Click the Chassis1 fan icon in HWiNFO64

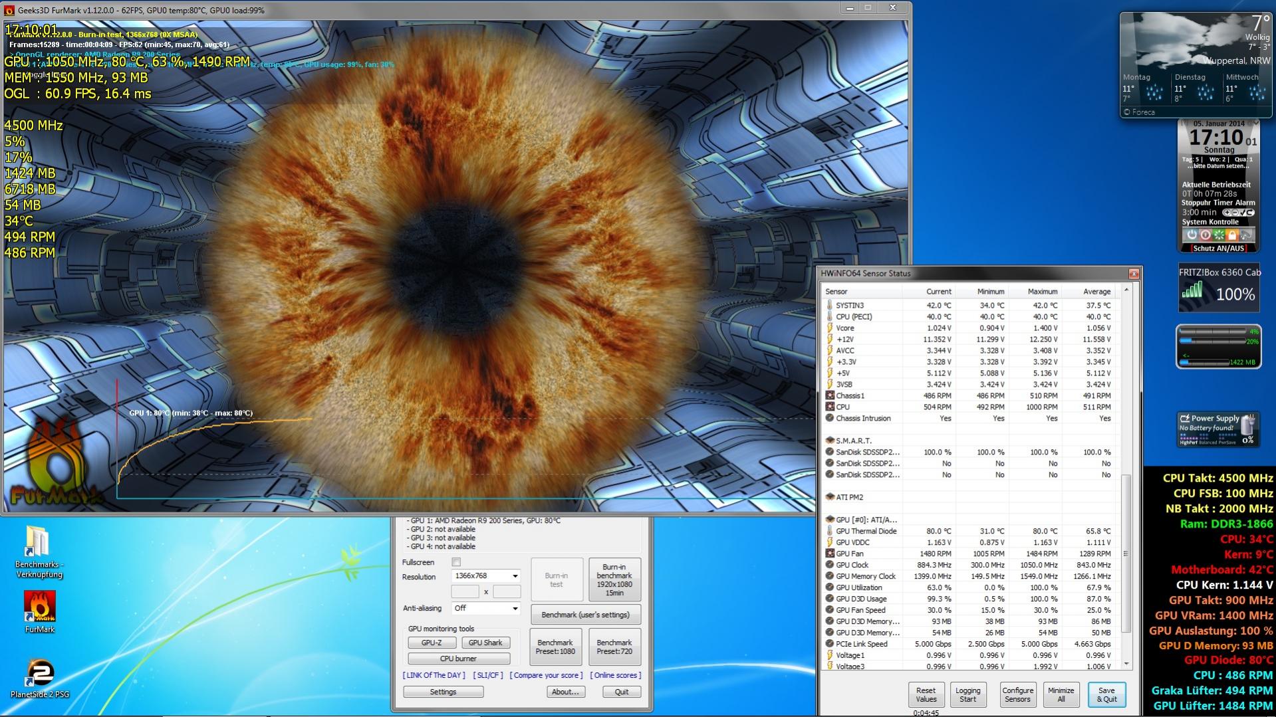(830, 395)
